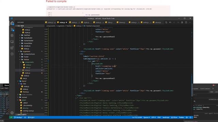Click the Navbar breadcrumb segment

click(69, 26)
